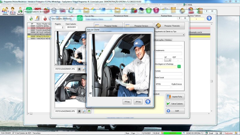Click blue arrow in Pesquisa Cadastro window
This screenshot has height=135, width=240.
[209, 18]
